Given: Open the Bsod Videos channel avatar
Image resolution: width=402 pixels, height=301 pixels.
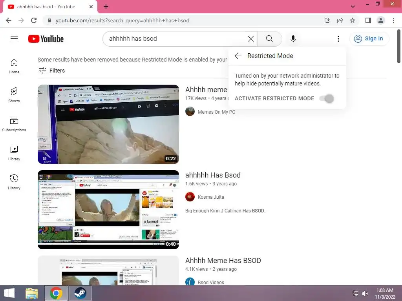Looking at the screenshot, I should pyautogui.click(x=190, y=282).
